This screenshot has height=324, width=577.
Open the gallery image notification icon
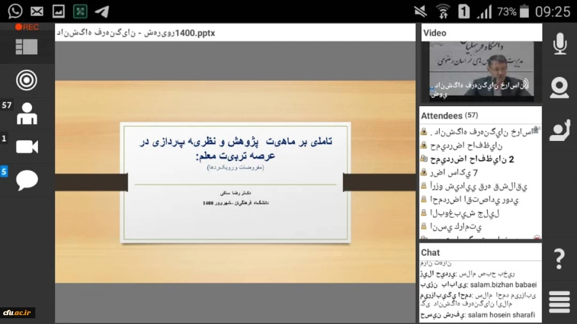coord(58,12)
